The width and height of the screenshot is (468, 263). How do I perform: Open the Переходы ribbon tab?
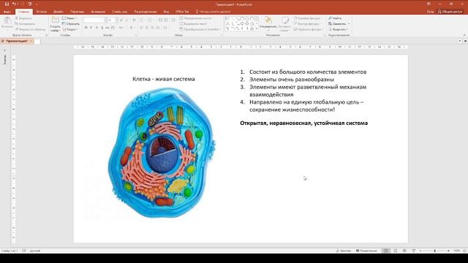77,12
